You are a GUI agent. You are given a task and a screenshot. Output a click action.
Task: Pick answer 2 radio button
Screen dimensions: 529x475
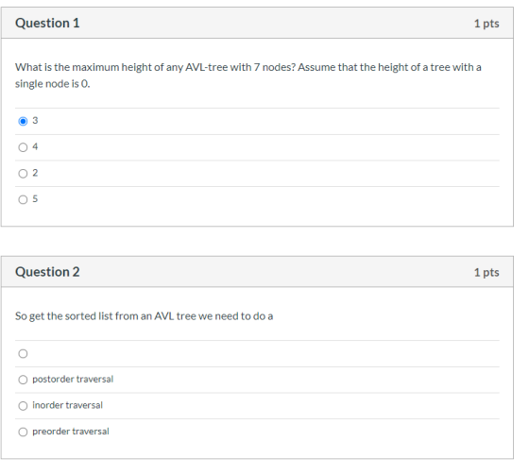(x=23, y=174)
